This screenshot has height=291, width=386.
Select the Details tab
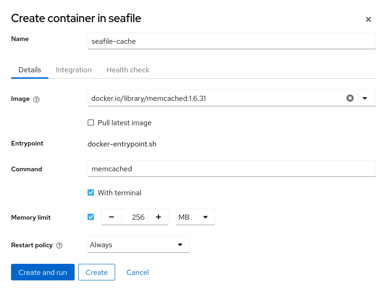point(29,70)
